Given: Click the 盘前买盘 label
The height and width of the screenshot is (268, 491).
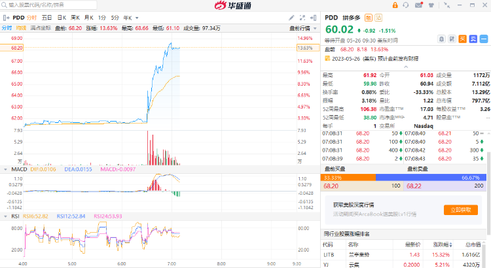Looking at the screenshot, I should pos(335,169).
